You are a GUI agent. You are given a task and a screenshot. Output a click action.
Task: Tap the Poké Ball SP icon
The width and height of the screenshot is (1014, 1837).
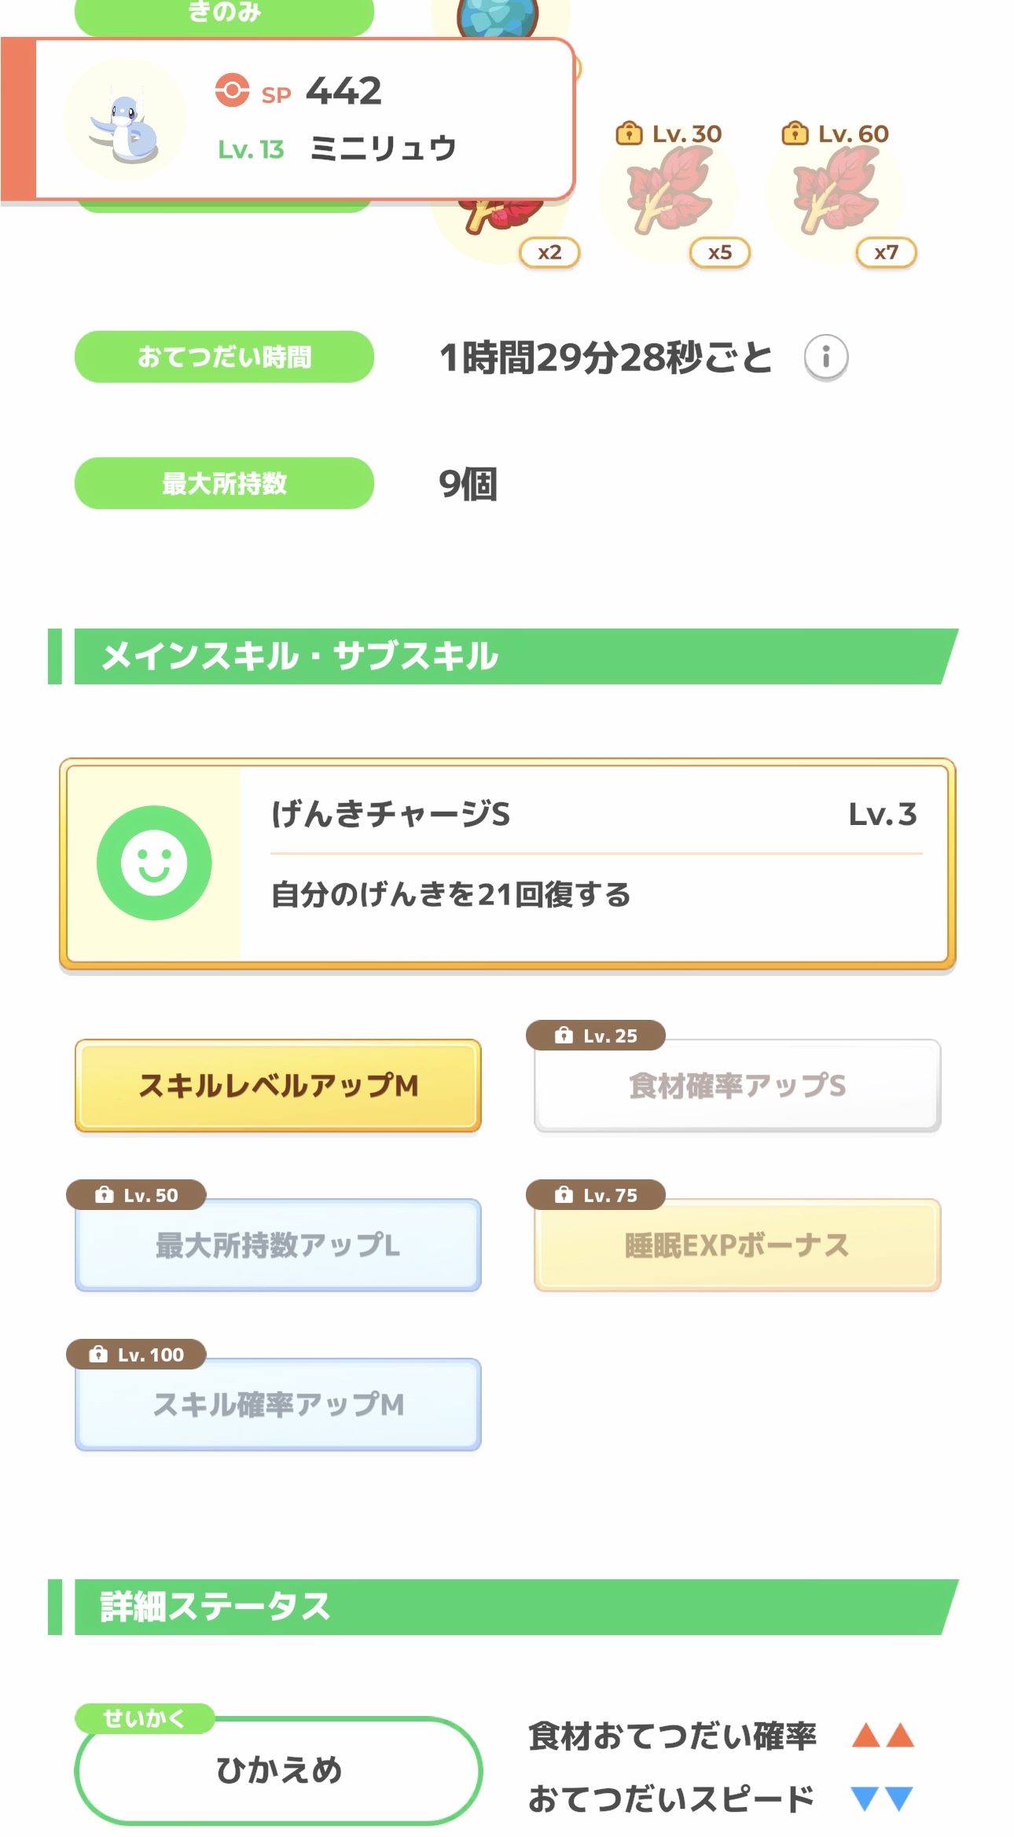[x=233, y=90]
